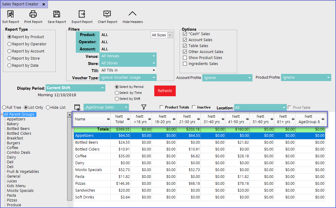The height and width of the screenshot is (208, 336).
Task: Enable the Show Product Sizes checkbox
Action: click(x=185, y=58)
